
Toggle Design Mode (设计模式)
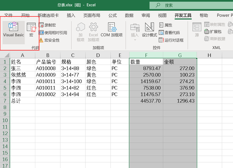click(149, 30)
